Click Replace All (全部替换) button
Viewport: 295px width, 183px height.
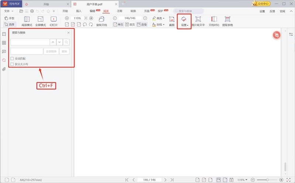tap(51, 51)
